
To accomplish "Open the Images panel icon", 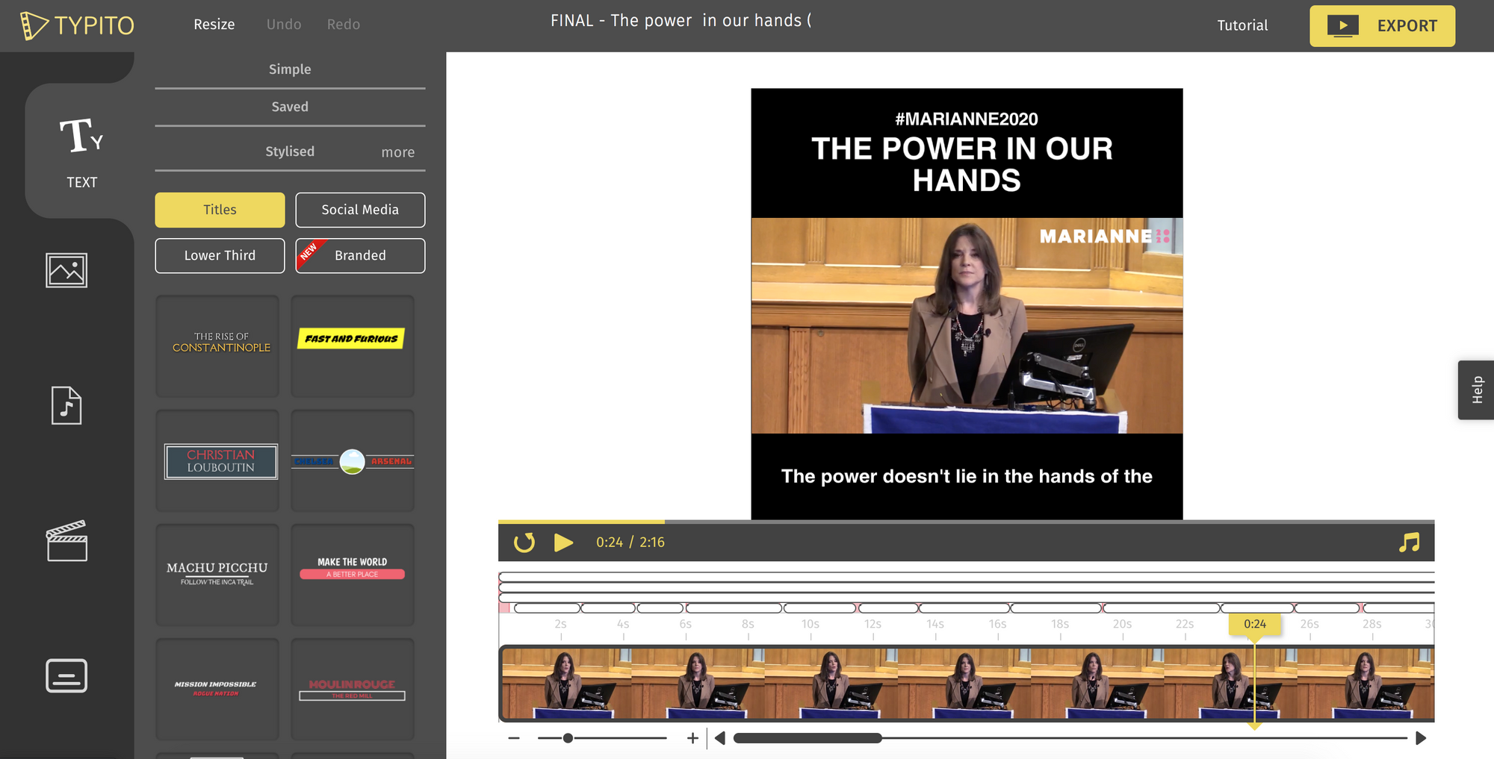I will tap(66, 270).
